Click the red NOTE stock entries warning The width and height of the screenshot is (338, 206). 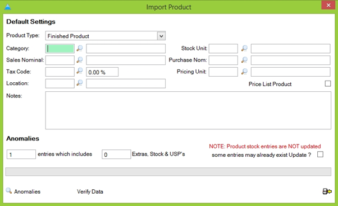[265, 146]
